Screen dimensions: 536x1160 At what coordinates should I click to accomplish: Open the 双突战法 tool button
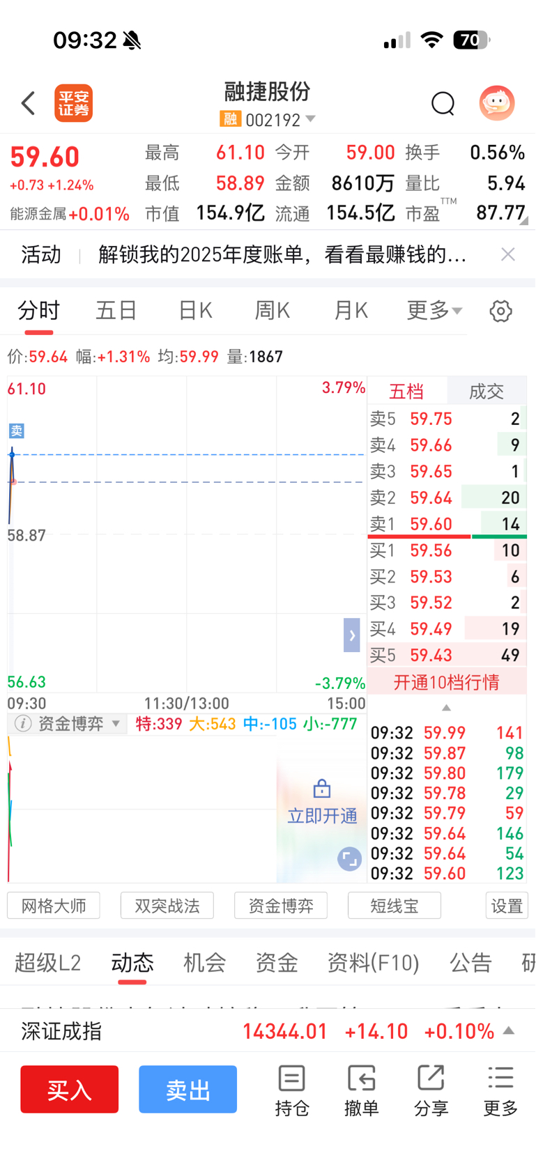click(167, 906)
